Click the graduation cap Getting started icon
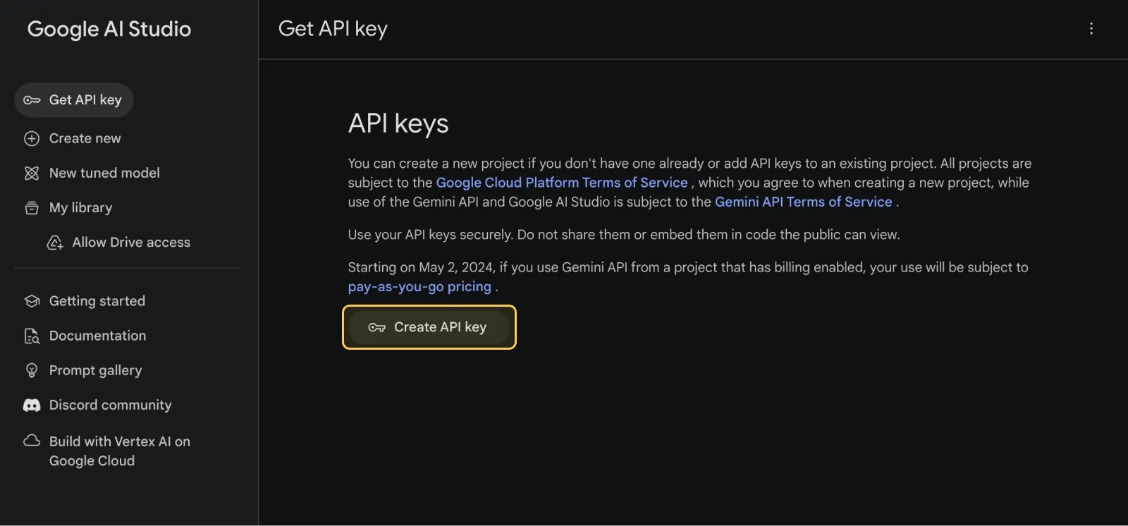The height and width of the screenshot is (526, 1128). point(32,301)
